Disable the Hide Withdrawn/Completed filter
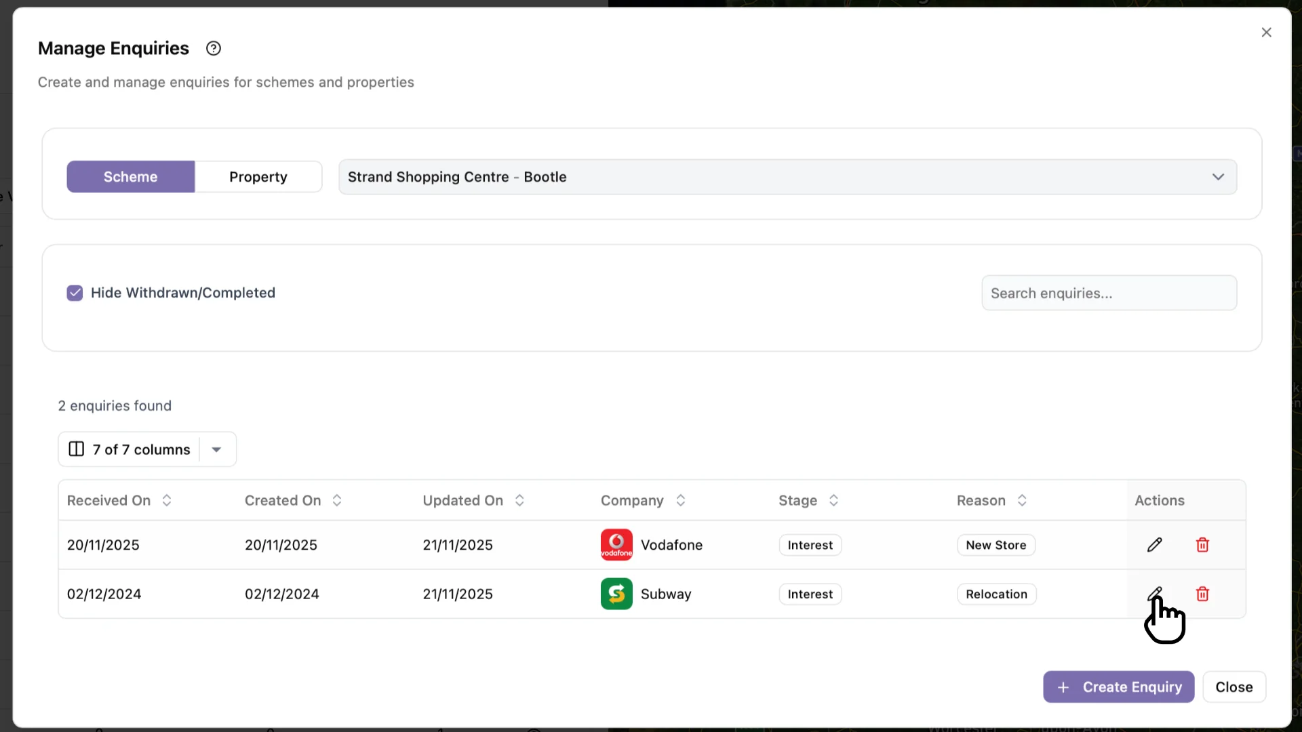The image size is (1302, 732). tap(75, 292)
